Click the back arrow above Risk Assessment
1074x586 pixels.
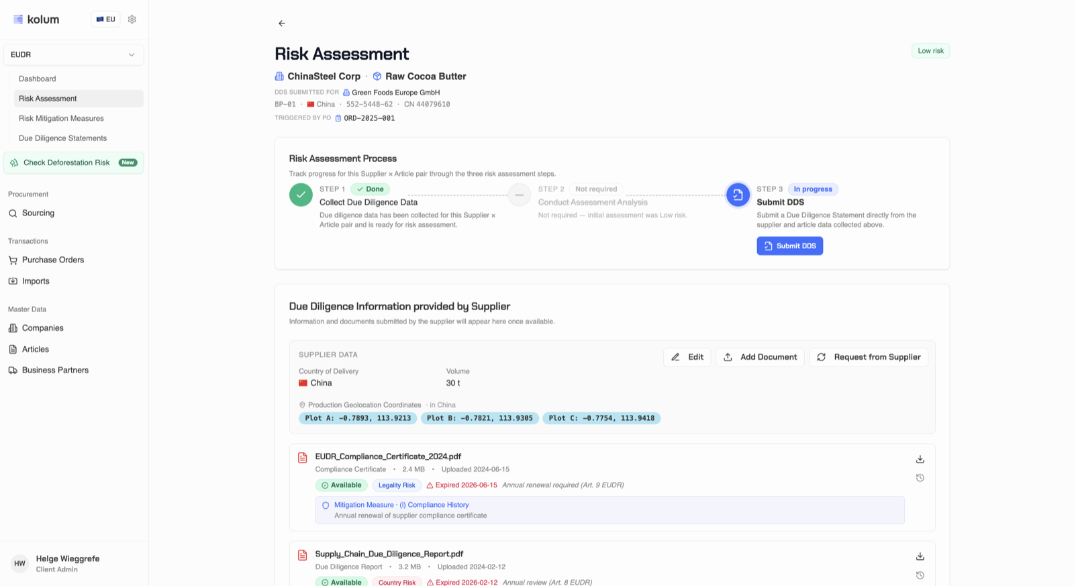(x=281, y=23)
